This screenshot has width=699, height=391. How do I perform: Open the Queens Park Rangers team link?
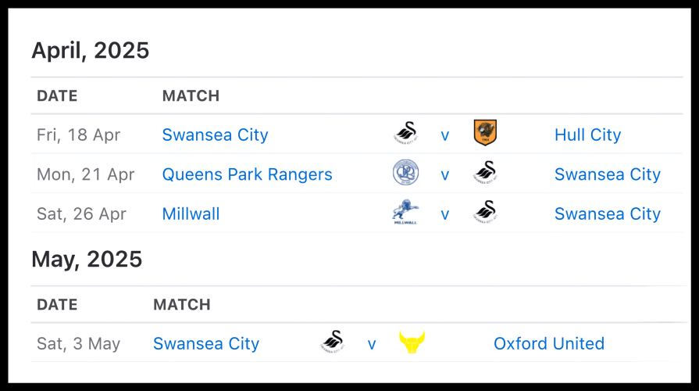click(x=247, y=174)
